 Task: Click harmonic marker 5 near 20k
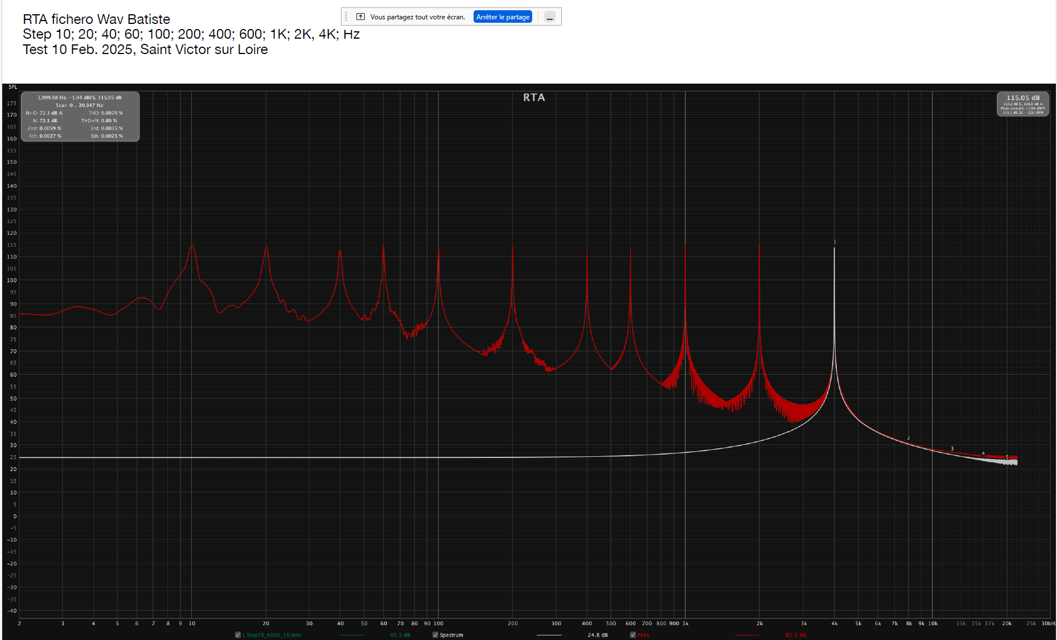click(1007, 457)
